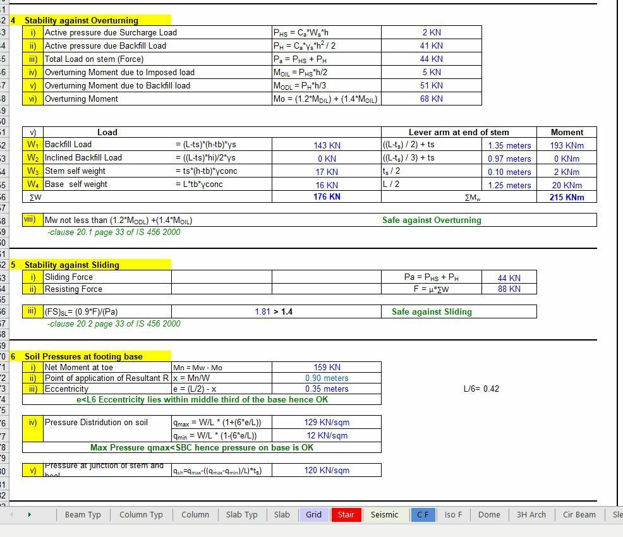Click the clause 20.2 page 33 note
The width and height of the screenshot is (623, 537).
click(x=114, y=324)
